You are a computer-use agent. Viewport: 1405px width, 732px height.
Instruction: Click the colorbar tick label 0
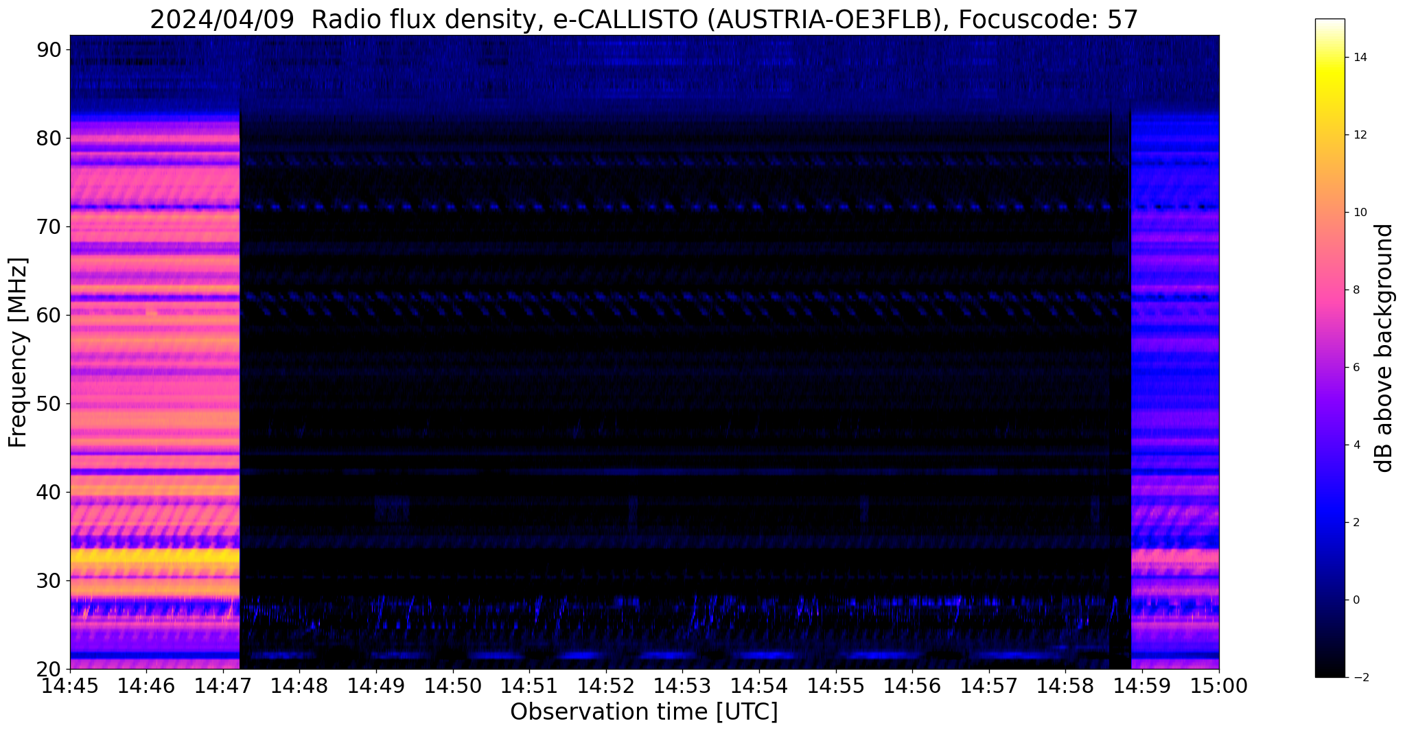click(1356, 600)
